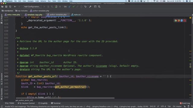Image resolution: width=193 pixels, height=108 pixels.
Task: Toggle the Structure tool window sidebar button
Action: click(x=2, y=79)
